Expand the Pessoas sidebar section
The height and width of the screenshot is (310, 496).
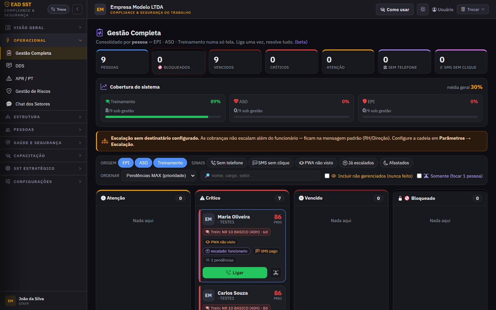tap(43, 130)
